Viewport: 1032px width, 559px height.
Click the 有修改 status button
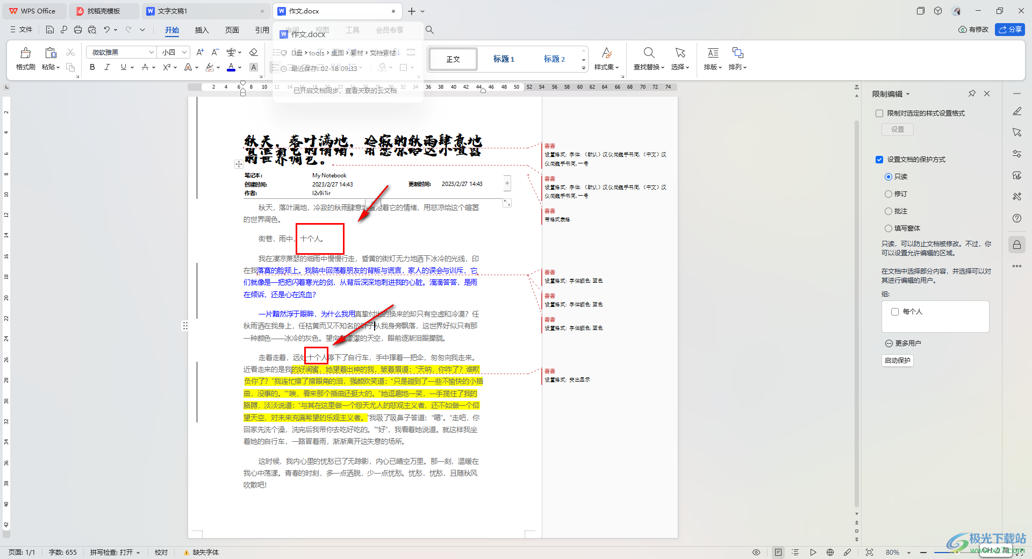tap(973, 30)
